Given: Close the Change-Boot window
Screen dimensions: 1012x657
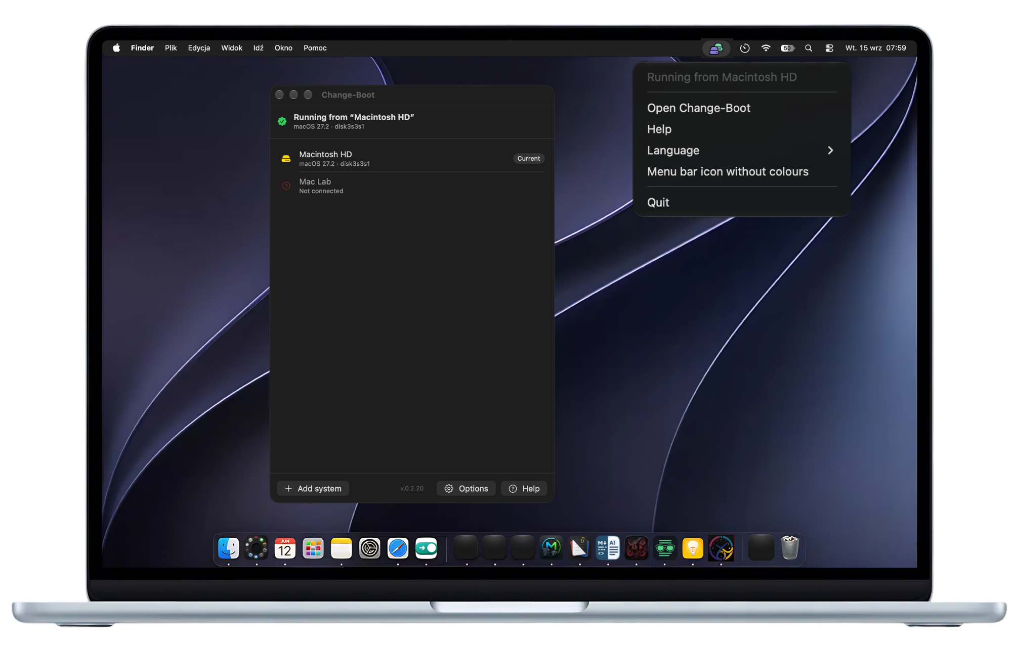Looking at the screenshot, I should [x=279, y=95].
